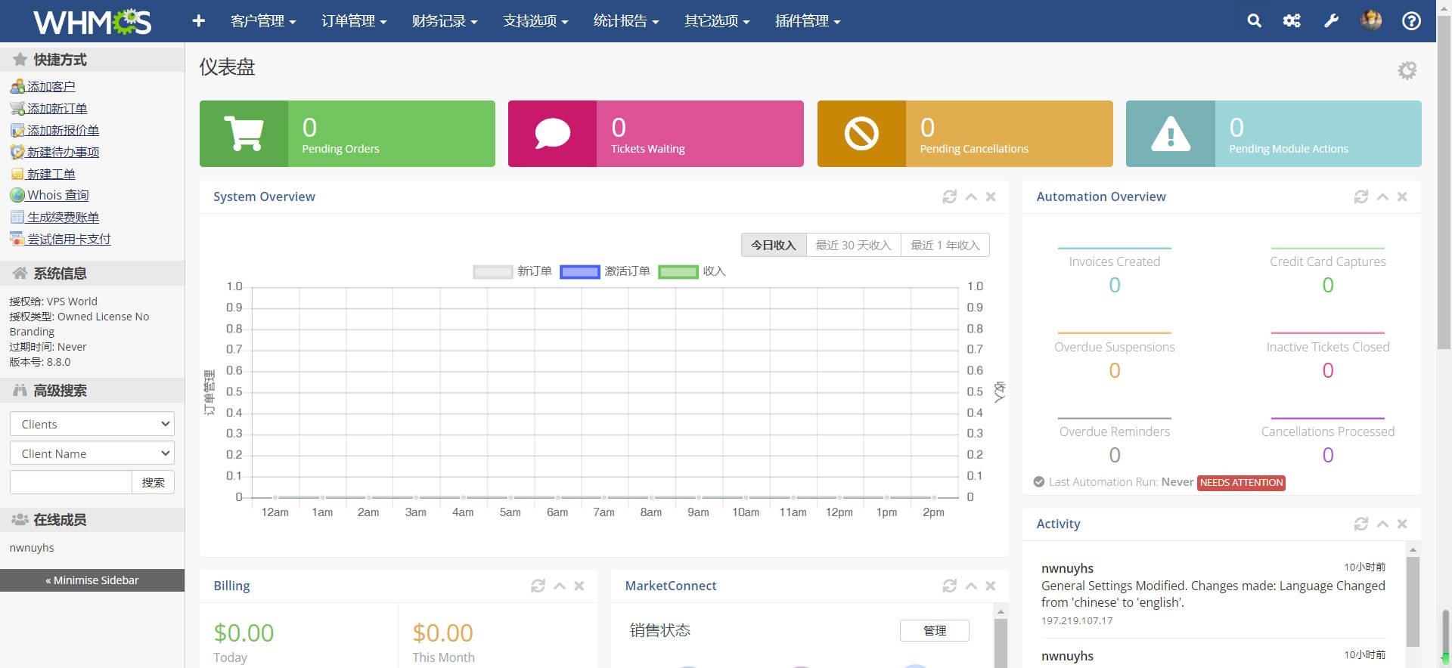Collapse the Billing widget
The image size is (1452, 668).
pos(560,586)
